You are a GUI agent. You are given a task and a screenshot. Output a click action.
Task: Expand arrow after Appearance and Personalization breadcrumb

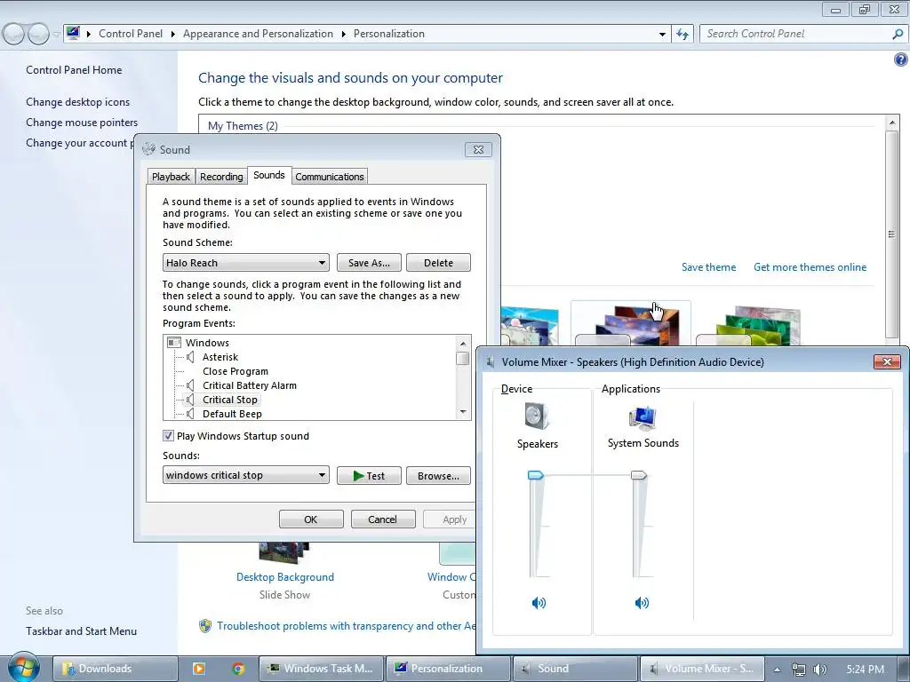pyautogui.click(x=344, y=35)
